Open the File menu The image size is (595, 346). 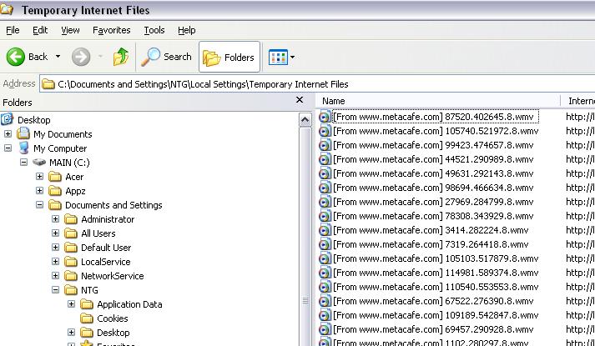click(x=13, y=30)
